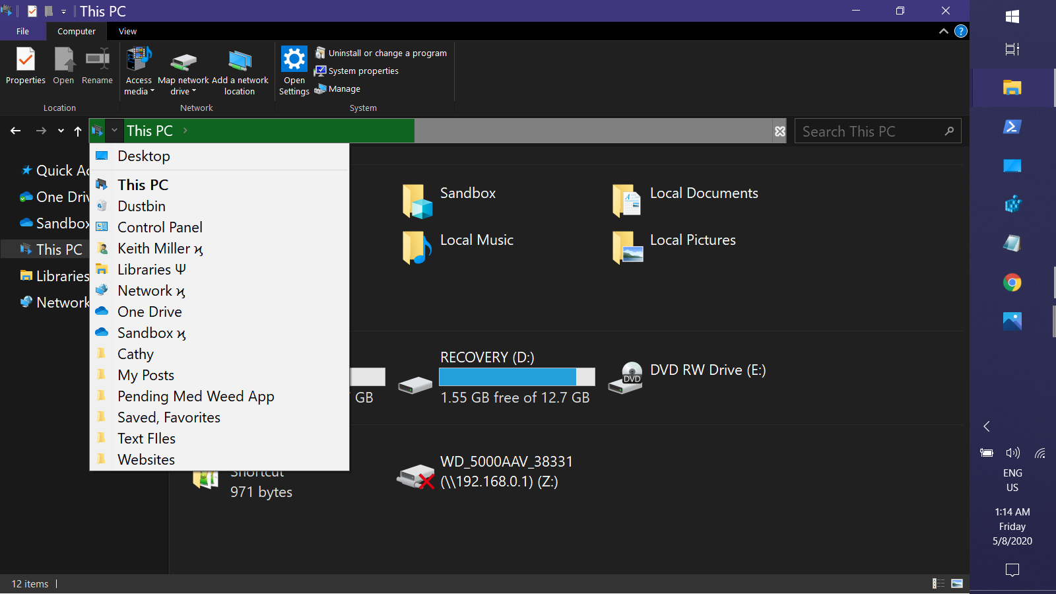Image resolution: width=1056 pixels, height=594 pixels.
Task: Select the RECOVERY (D:) drive icon
Action: (x=415, y=385)
